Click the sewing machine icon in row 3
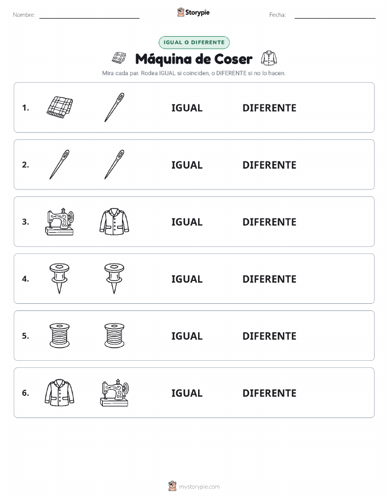This screenshot has width=388, height=502. click(60, 222)
